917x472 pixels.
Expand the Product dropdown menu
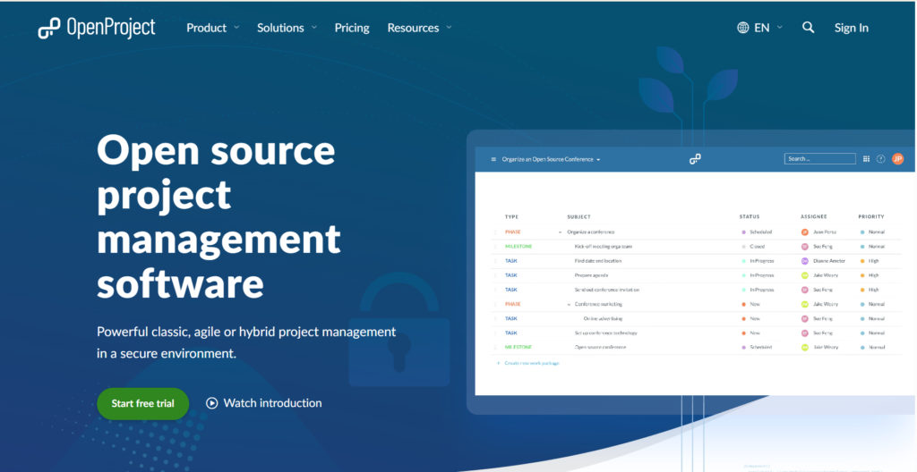(x=212, y=28)
